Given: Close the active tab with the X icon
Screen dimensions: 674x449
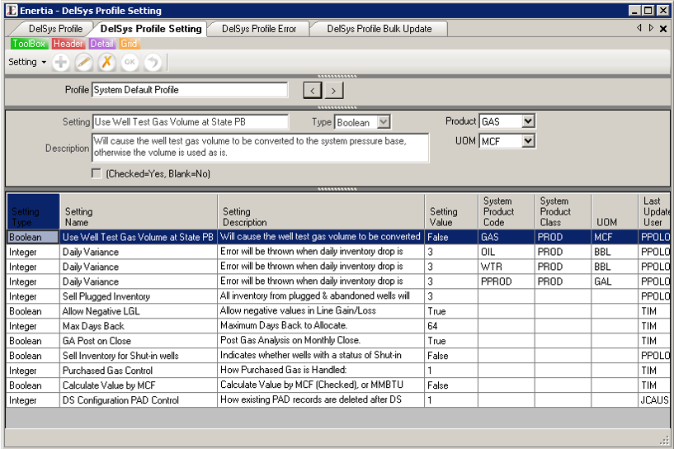Looking at the screenshot, I should point(663,28).
